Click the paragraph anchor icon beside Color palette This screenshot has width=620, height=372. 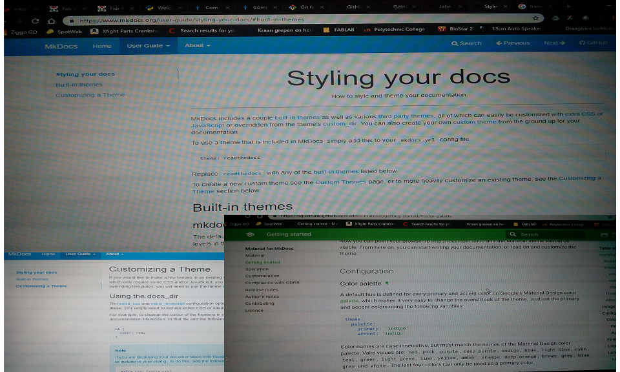click(x=387, y=283)
